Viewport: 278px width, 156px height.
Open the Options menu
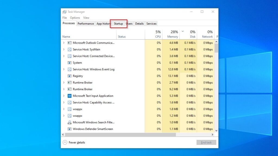click(x=75, y=18)
